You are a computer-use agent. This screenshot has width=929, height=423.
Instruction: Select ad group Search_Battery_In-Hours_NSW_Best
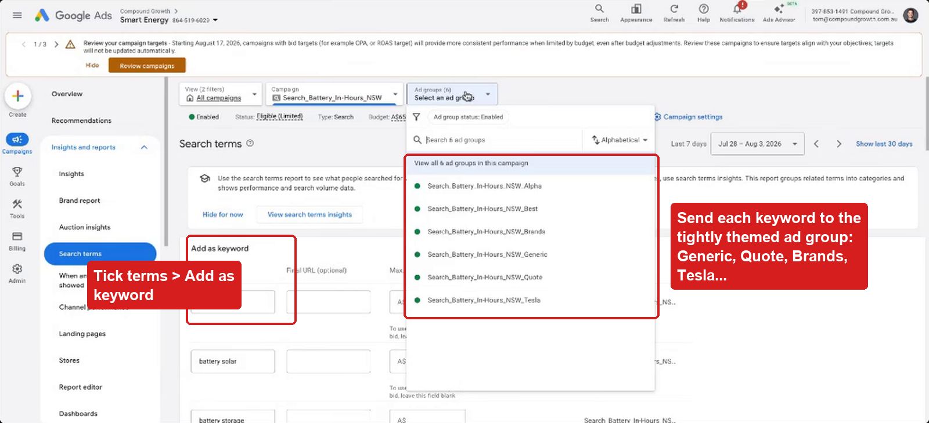[531, 209]
